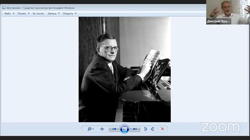Delete the photo with red X

click(162, 129)
